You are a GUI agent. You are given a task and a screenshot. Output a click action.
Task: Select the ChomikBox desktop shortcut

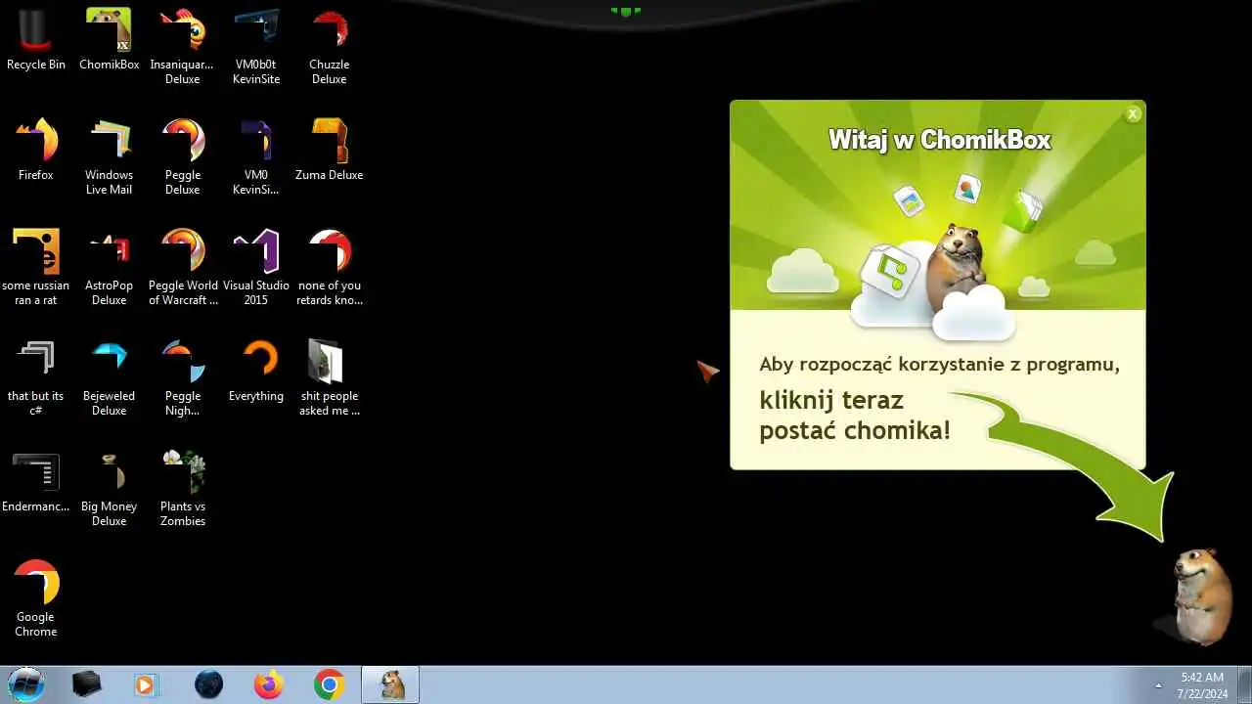point(109,40)
